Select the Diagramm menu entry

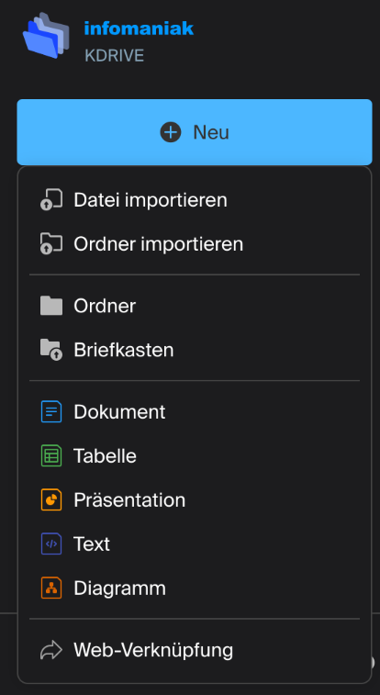195,589
